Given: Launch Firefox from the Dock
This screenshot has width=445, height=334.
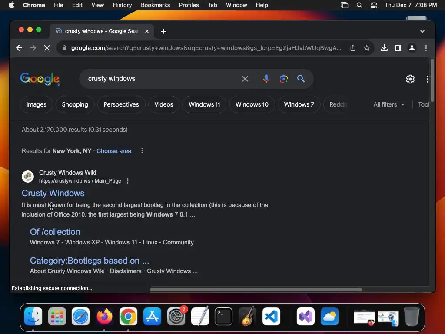Looking at the screenshot, I should coord(104,317).
